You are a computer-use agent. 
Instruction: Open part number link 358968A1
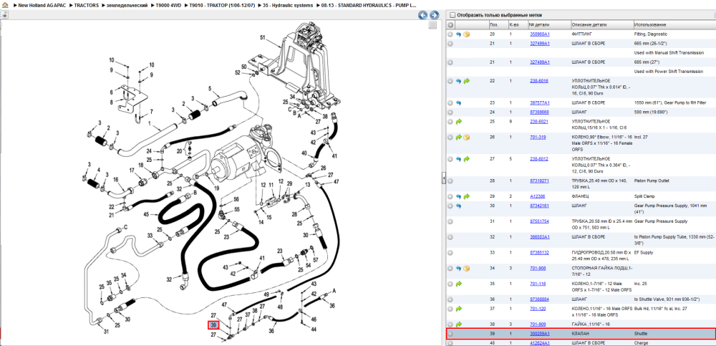tap(539, 34)
